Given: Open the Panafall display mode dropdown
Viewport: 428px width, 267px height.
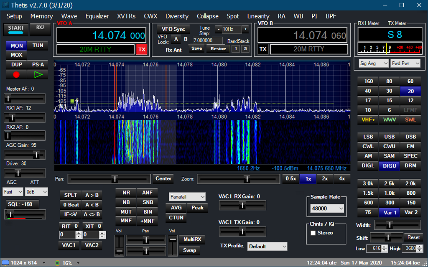Looking at the screenshot, I should pos(187,196).
